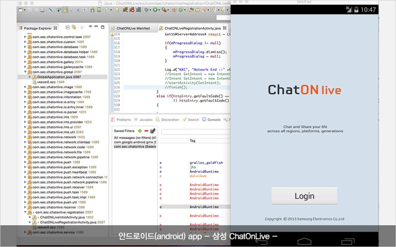
Task: Toggle Link with Editor in Package Explorer
Action: (74, 28)
